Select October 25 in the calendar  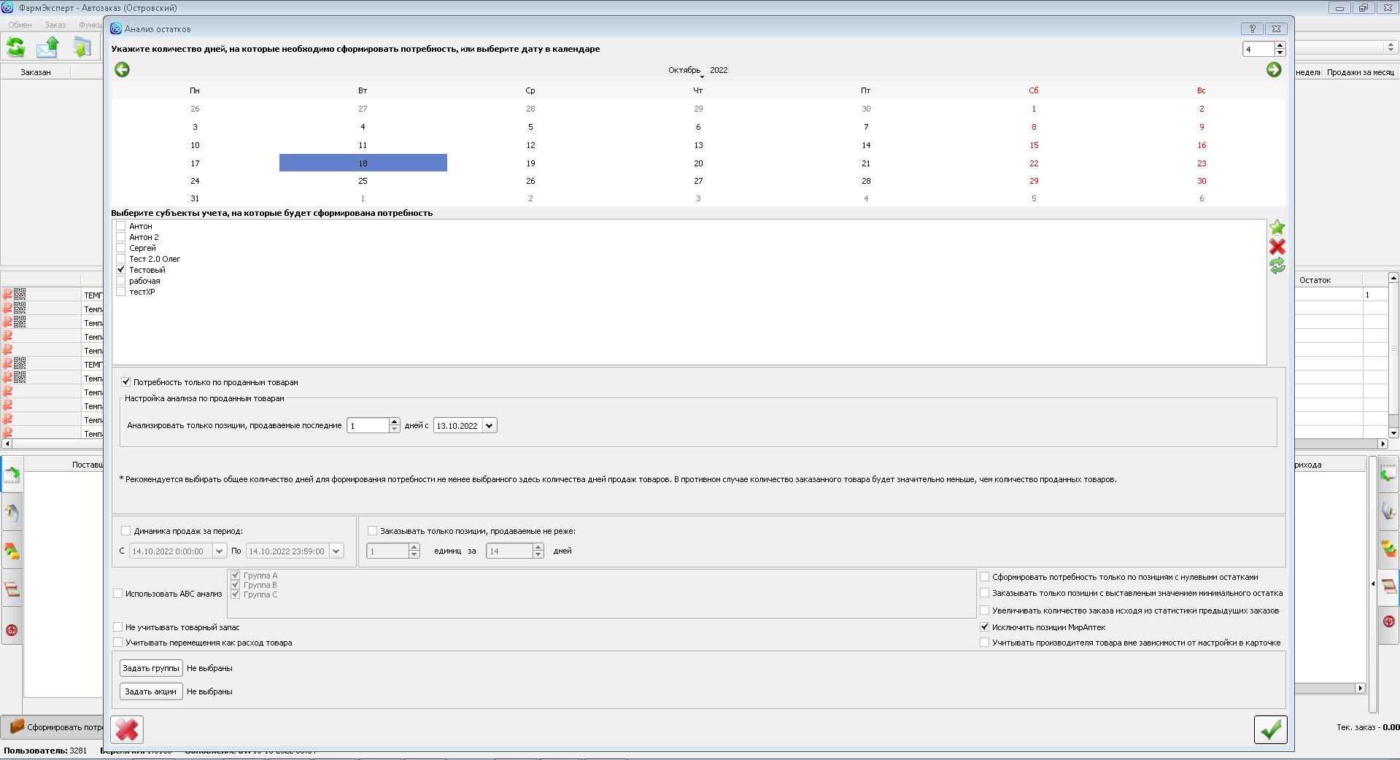tap(363, 181)
